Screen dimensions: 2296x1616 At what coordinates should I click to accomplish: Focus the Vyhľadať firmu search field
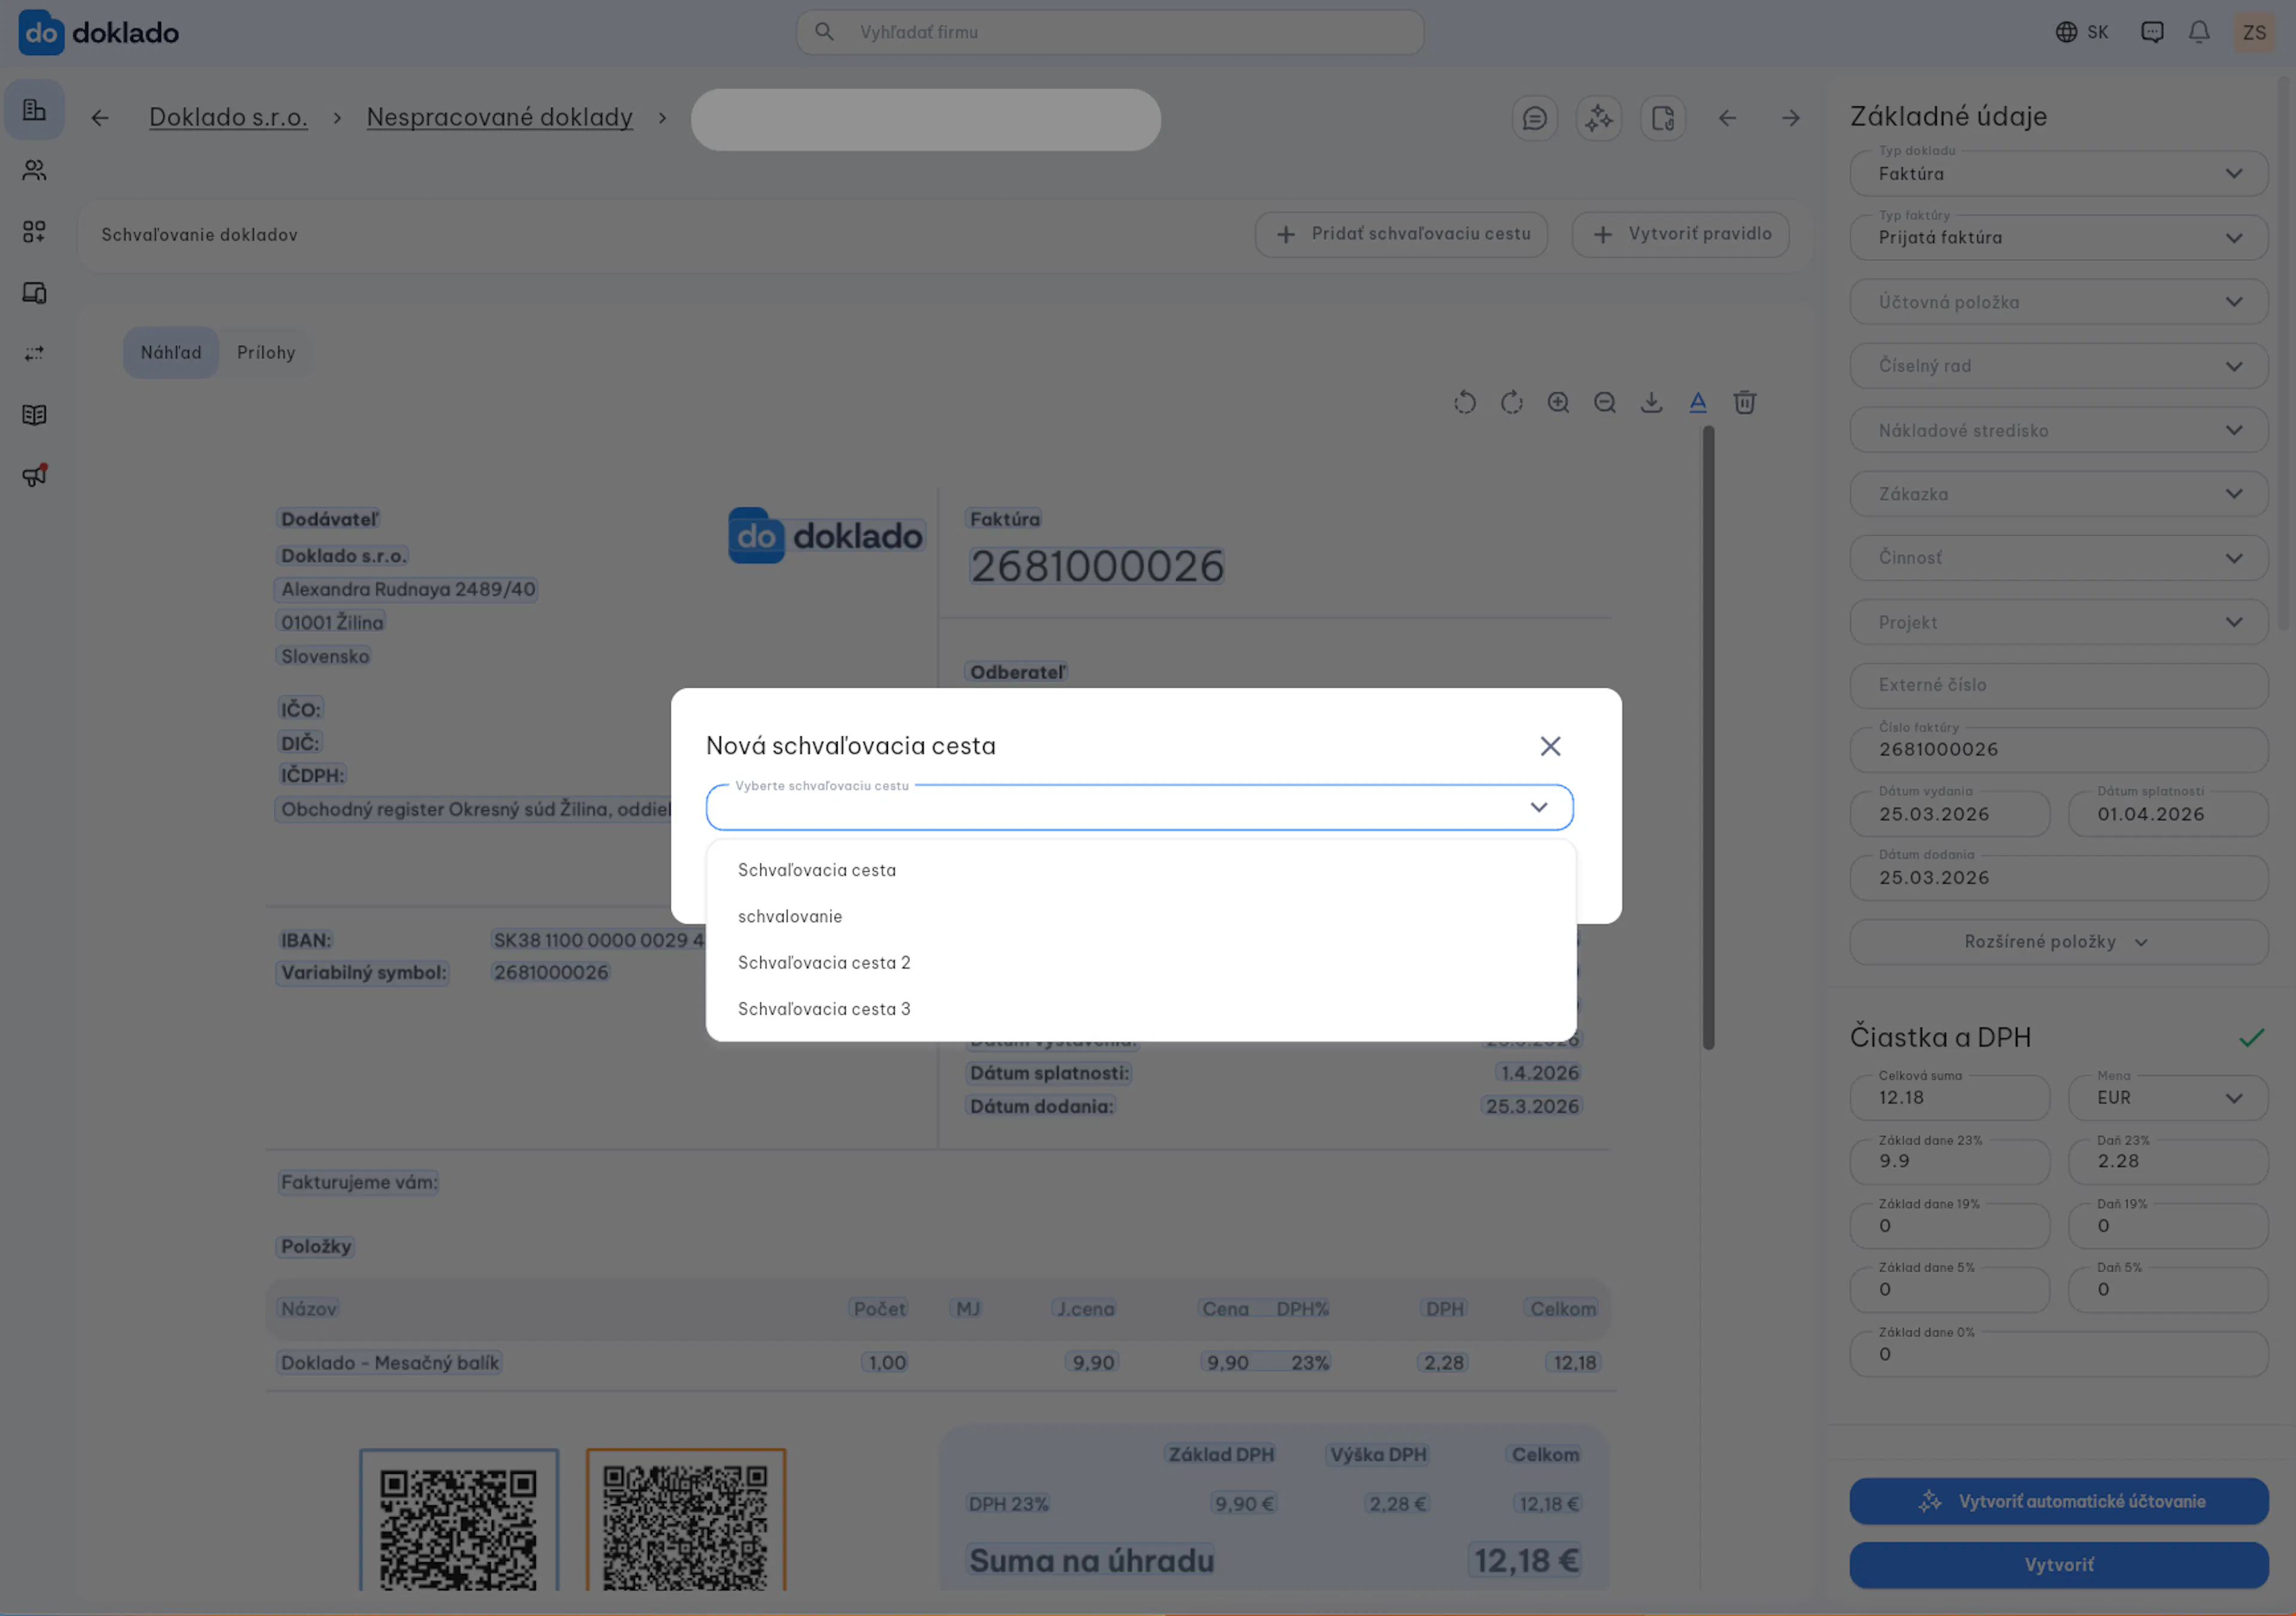point(1109,32)
